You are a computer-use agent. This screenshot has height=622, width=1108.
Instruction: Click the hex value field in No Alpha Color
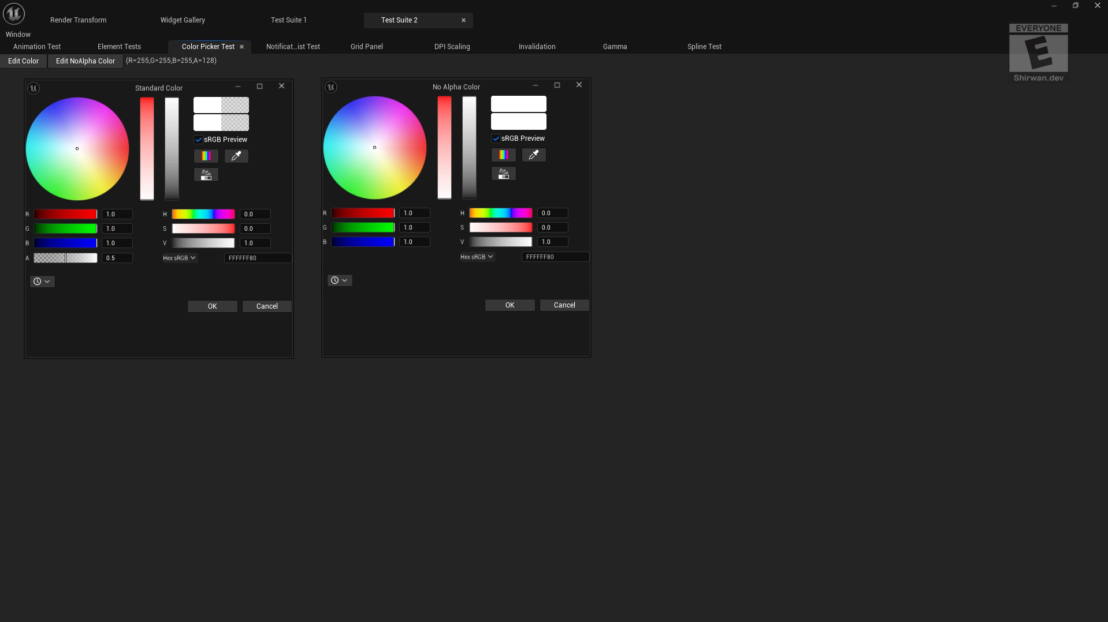click(555, 257)
